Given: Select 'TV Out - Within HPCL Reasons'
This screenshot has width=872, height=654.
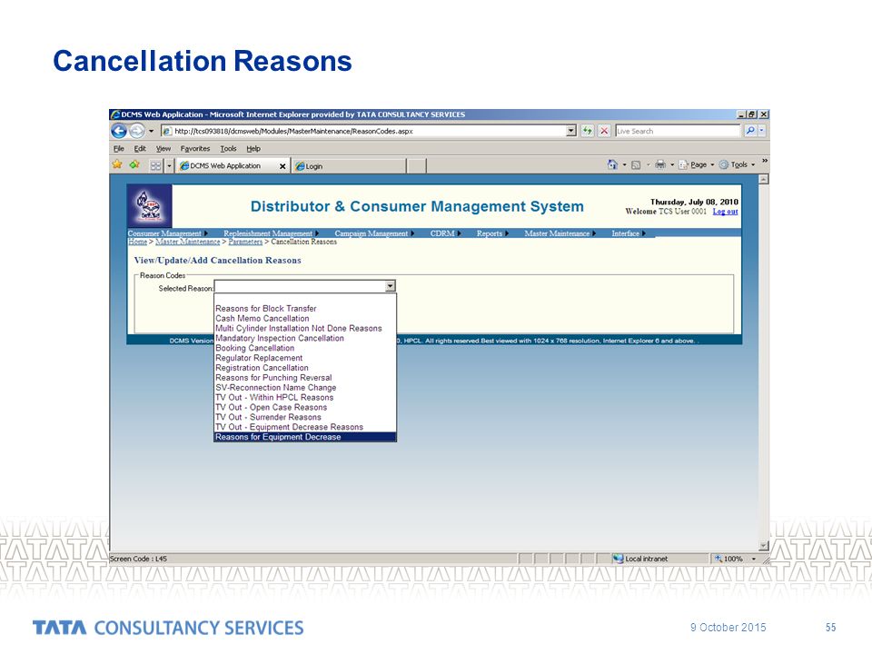Looking at the screenshot, I should coord(305,398).
